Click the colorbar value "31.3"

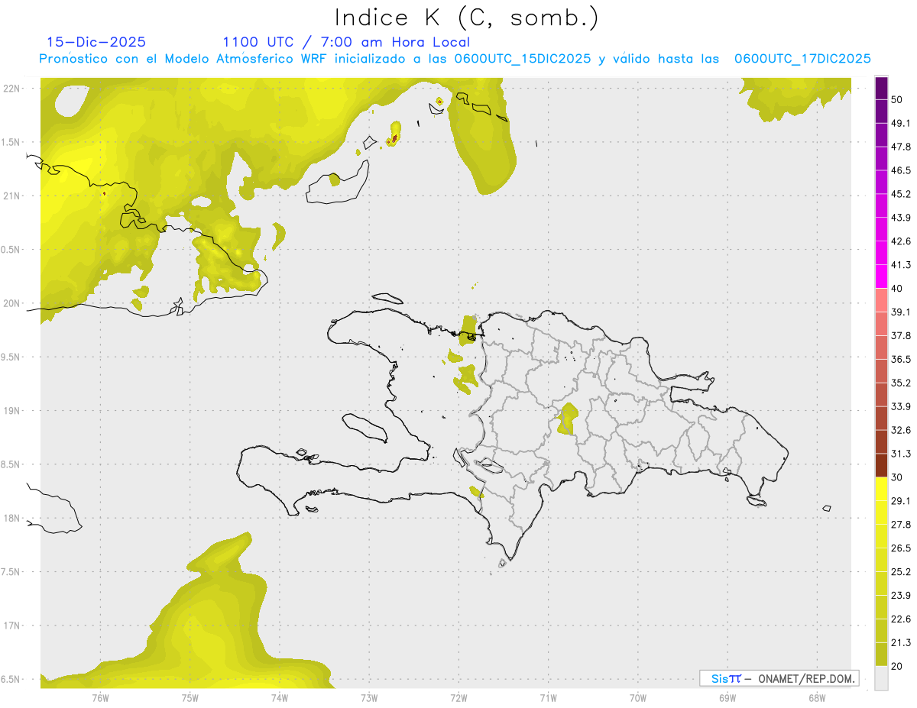click(x=901, y=454)
